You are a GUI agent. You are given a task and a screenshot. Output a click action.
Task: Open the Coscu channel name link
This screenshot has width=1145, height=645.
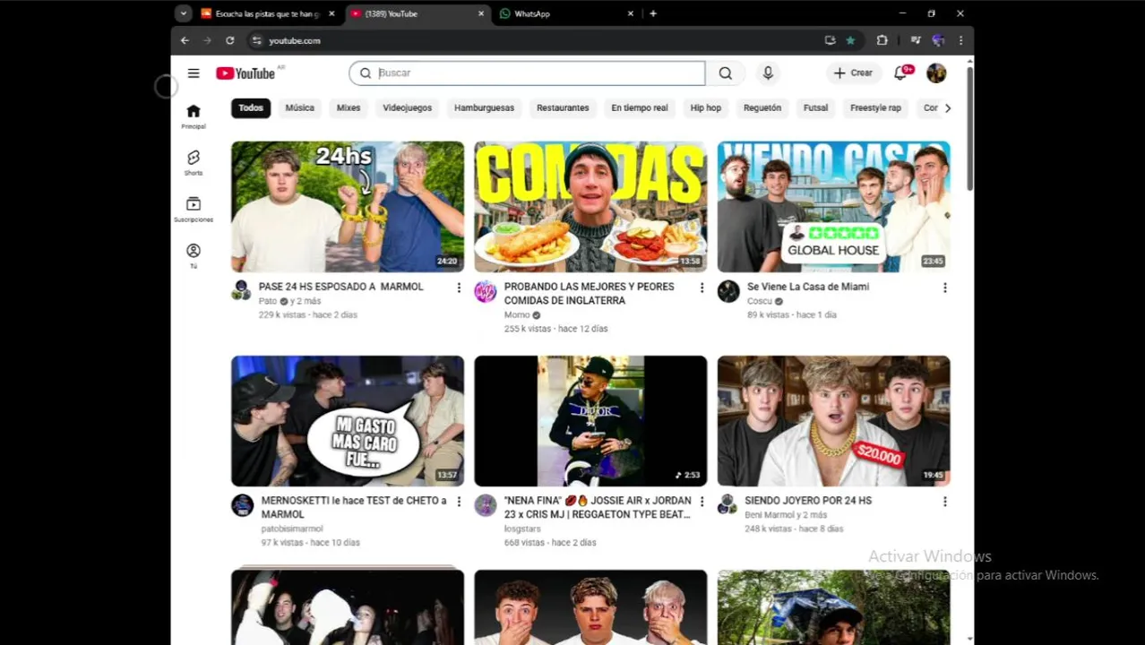coord(760,301)
